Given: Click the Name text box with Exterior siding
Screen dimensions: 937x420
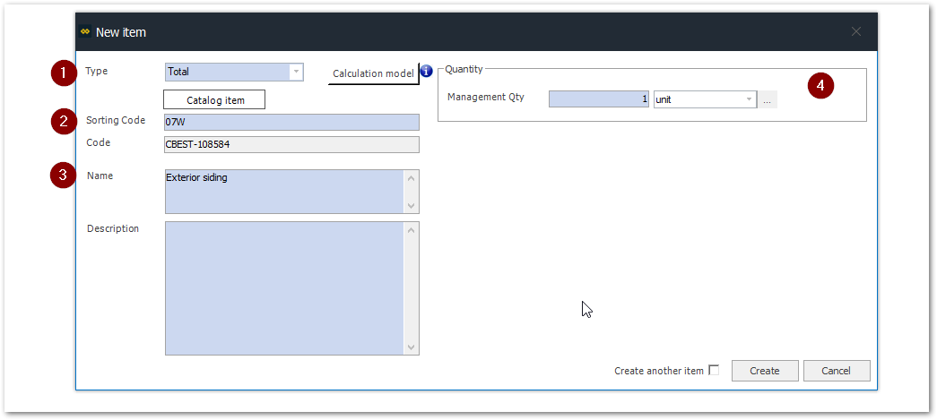Looking at the screenshot, I should [x=283, y=191].
